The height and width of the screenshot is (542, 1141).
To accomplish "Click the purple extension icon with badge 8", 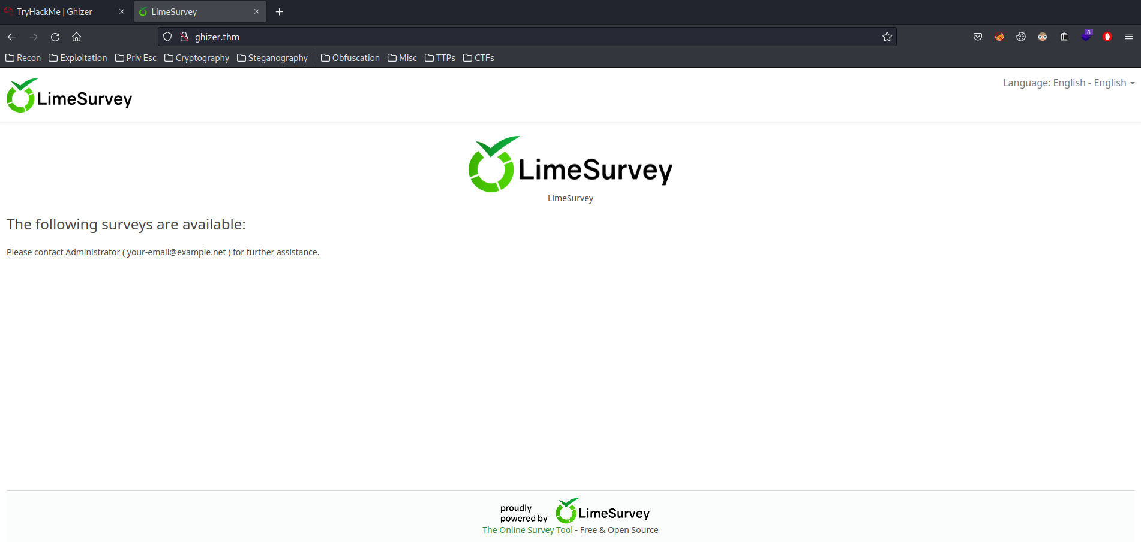I will [1086, 36].
